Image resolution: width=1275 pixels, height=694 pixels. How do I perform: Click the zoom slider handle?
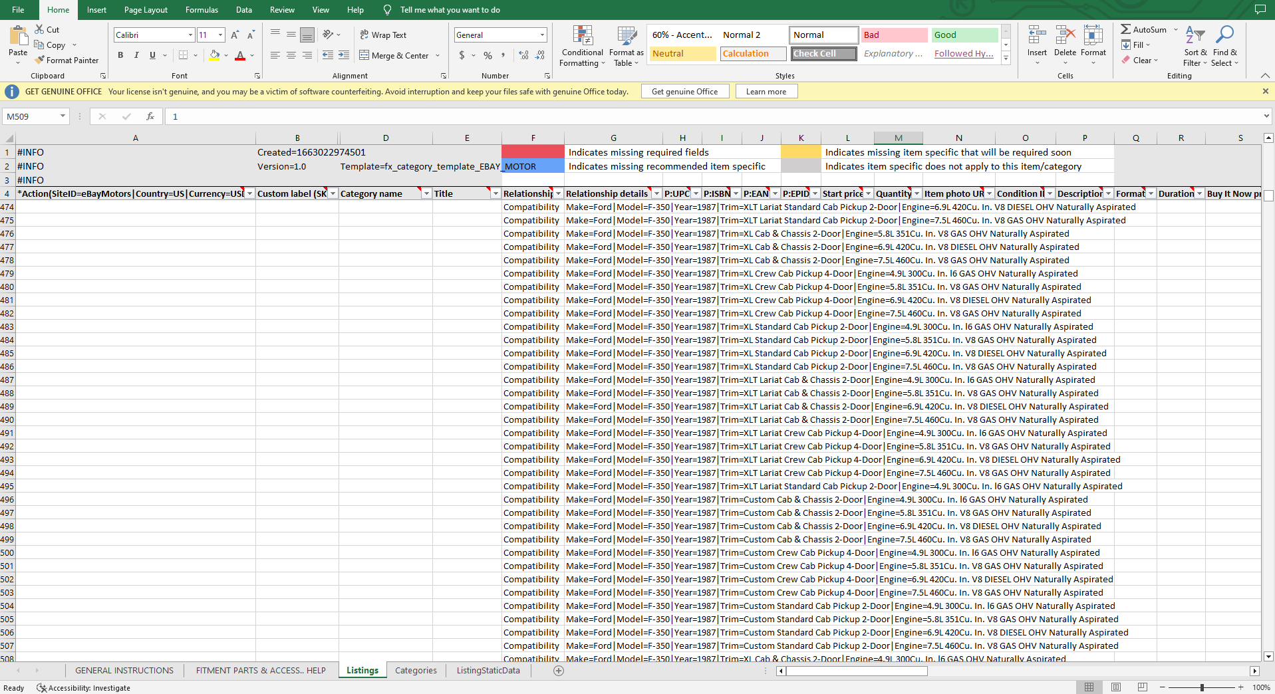1202,687
